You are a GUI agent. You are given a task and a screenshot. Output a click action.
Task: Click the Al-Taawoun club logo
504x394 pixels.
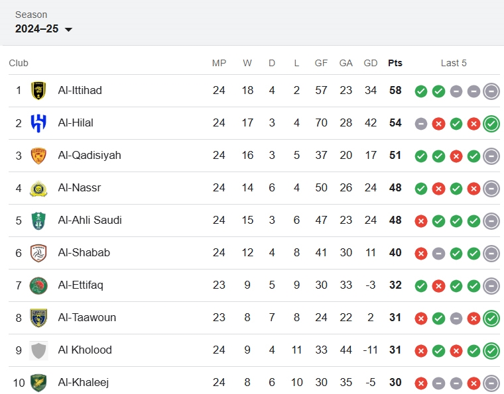(x=38, y=318)
